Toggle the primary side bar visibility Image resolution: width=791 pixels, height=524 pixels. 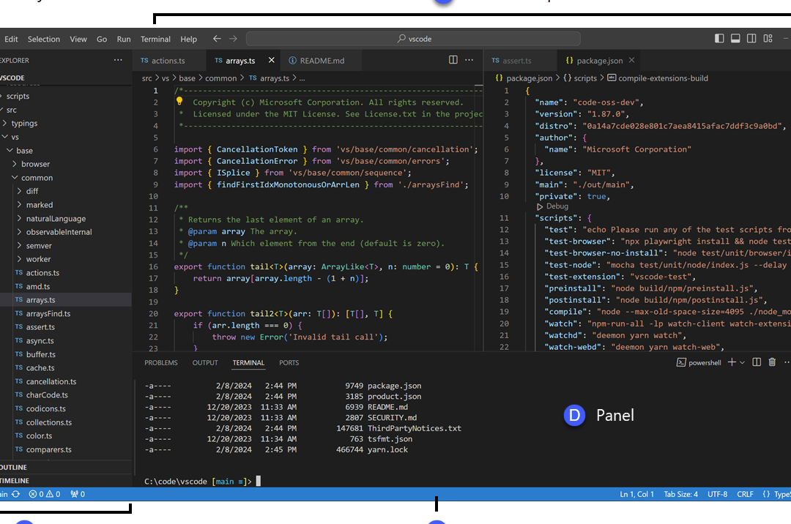pyautogui.click(x=719, y=39)
